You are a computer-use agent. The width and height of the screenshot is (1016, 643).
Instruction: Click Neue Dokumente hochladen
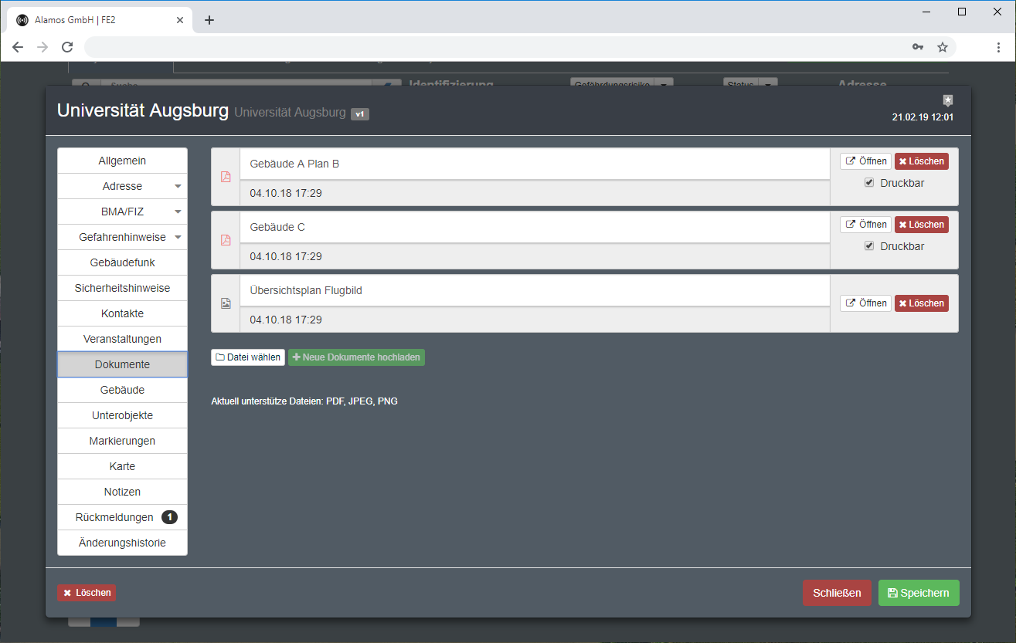coord(356,357)
